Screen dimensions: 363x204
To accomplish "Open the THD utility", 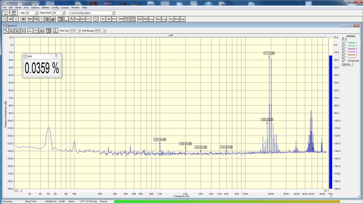I will point(121,19).
